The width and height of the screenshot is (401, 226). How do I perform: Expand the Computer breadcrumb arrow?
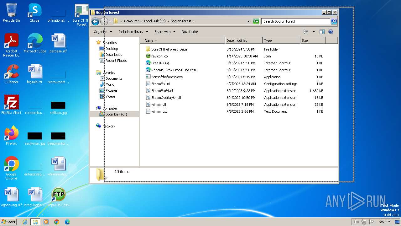[x=141, y=21]
